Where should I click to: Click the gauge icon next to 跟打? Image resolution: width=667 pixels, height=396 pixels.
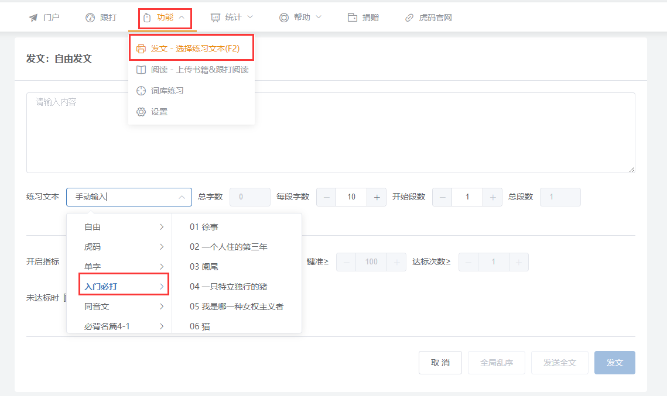[x=90, y=18]
